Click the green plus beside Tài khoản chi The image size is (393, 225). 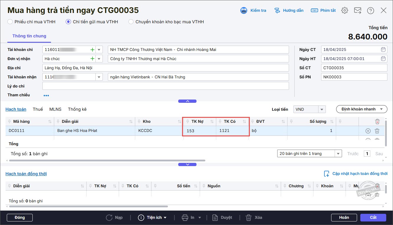(93, 50)
